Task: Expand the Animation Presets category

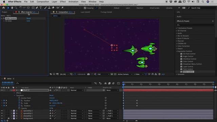Action: click(x=177, y=28)
